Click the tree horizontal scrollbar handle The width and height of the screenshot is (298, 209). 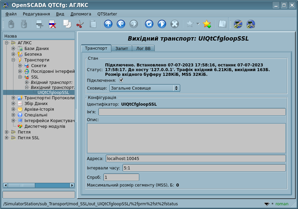[21, 185]
